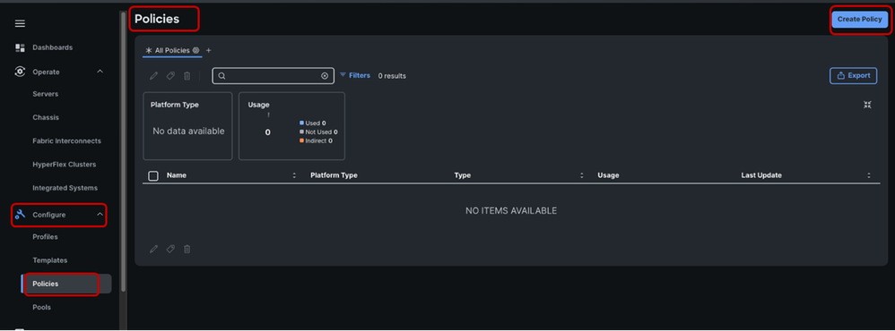Open Chassis under Operate
895x331 pixels.
[x=46, y=117]
